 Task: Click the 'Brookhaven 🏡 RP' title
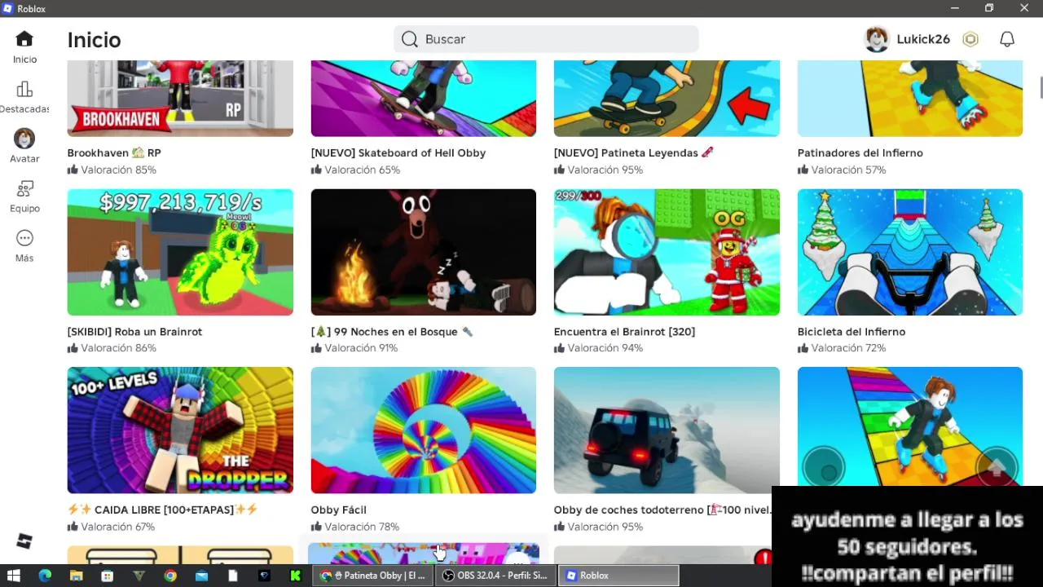click(x=114, y=152)
